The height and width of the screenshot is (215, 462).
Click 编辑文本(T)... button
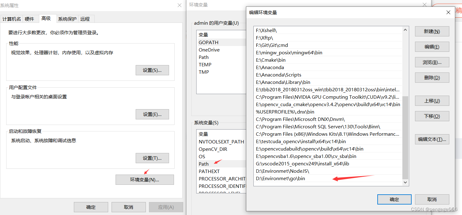pos(432,139)
